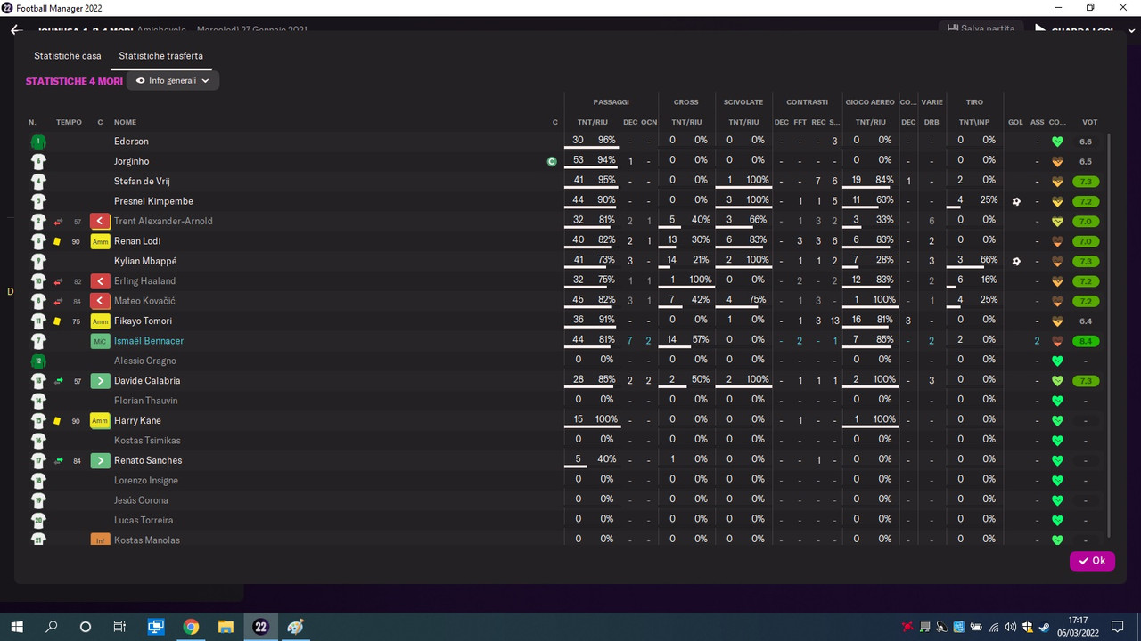
Task: Open the Info generali view dropdown
Action: [173, 81]
